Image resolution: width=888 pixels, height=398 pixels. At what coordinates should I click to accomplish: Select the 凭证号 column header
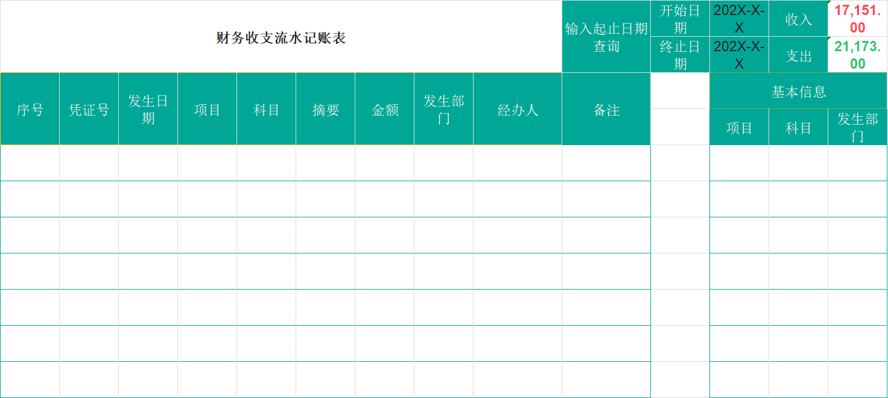coord(88,108)
